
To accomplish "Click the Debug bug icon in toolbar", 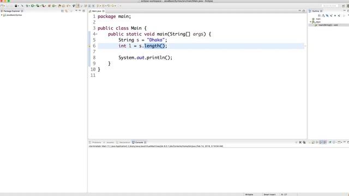I will (x=27, y=6).
